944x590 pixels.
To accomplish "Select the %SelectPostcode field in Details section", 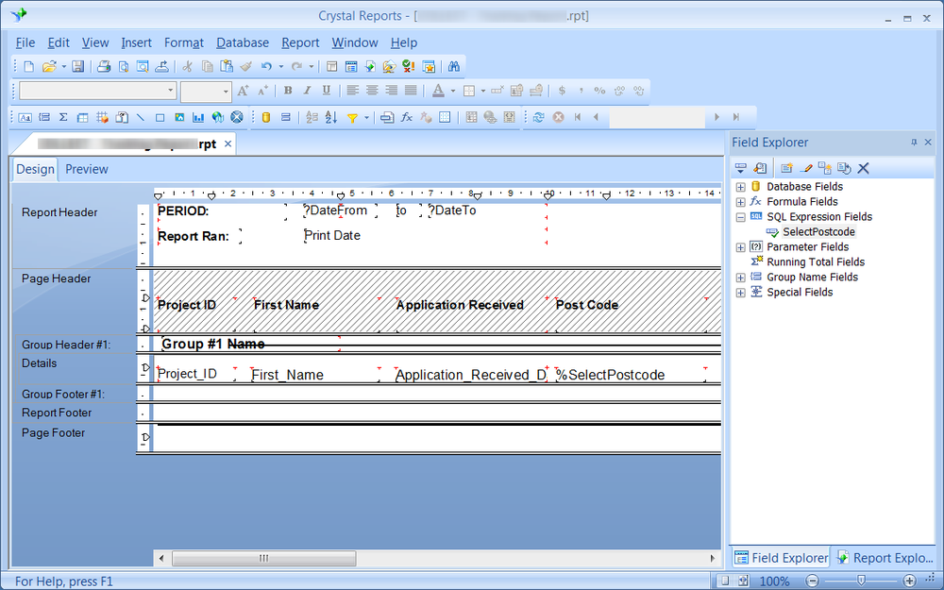I will coord(630,375).
